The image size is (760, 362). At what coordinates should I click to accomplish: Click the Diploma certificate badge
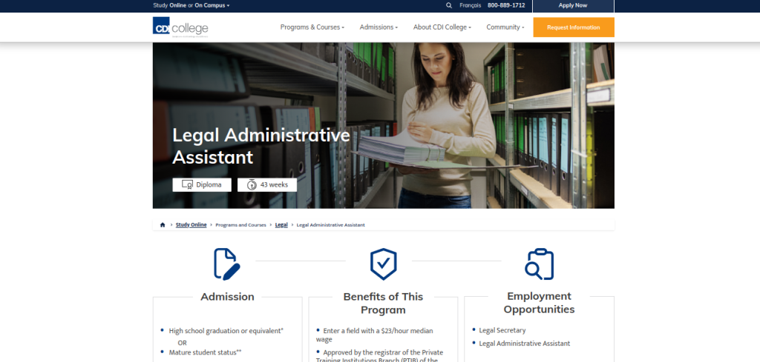[x=202, y=184]
